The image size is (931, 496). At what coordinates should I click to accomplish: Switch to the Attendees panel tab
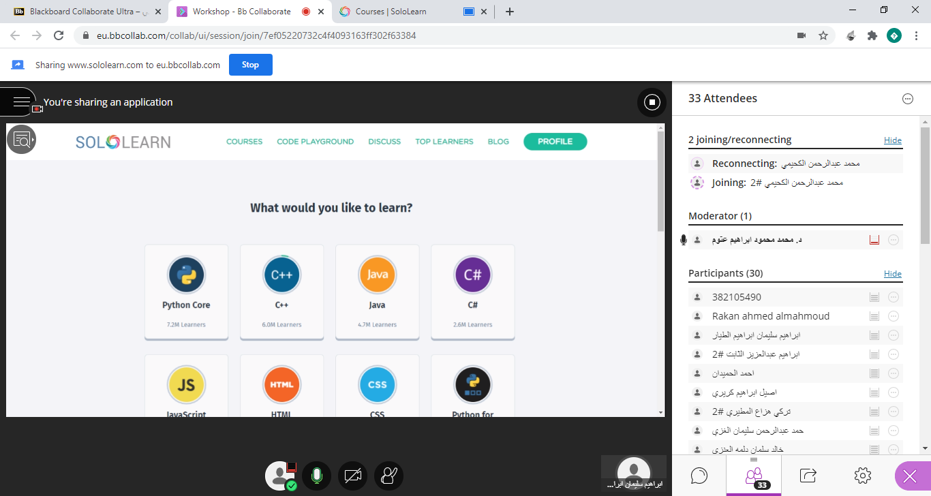tap(754, 475)
